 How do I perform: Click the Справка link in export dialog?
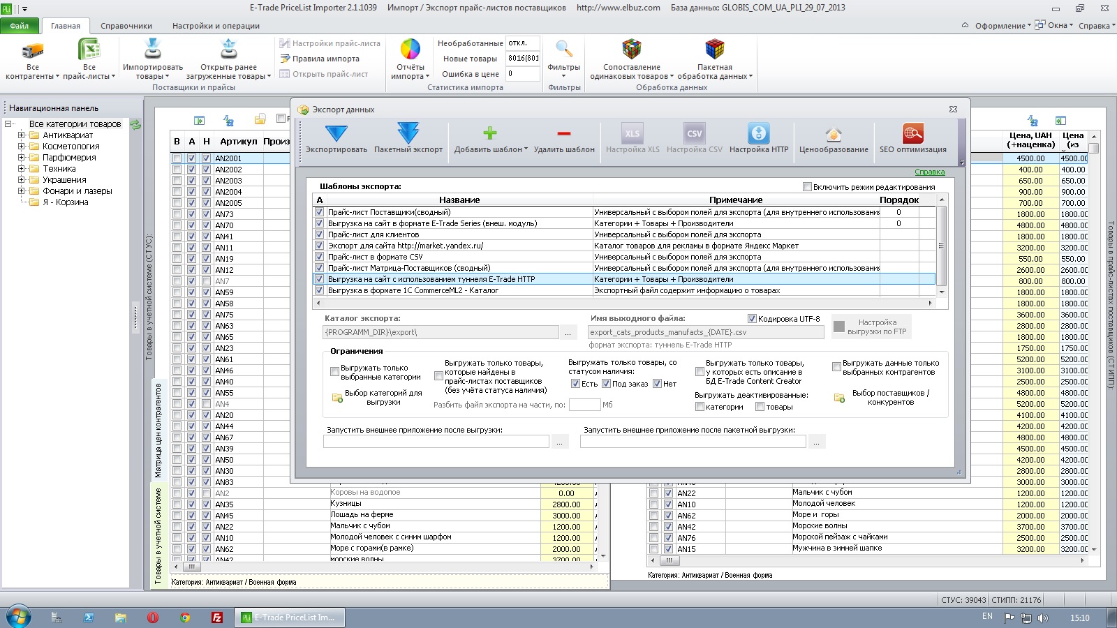(x=929, y=172)
